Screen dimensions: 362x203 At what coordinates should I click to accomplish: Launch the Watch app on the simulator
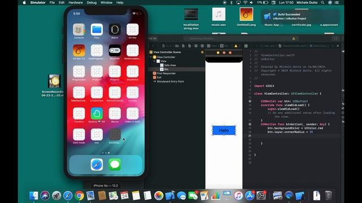tap(115, 29)
